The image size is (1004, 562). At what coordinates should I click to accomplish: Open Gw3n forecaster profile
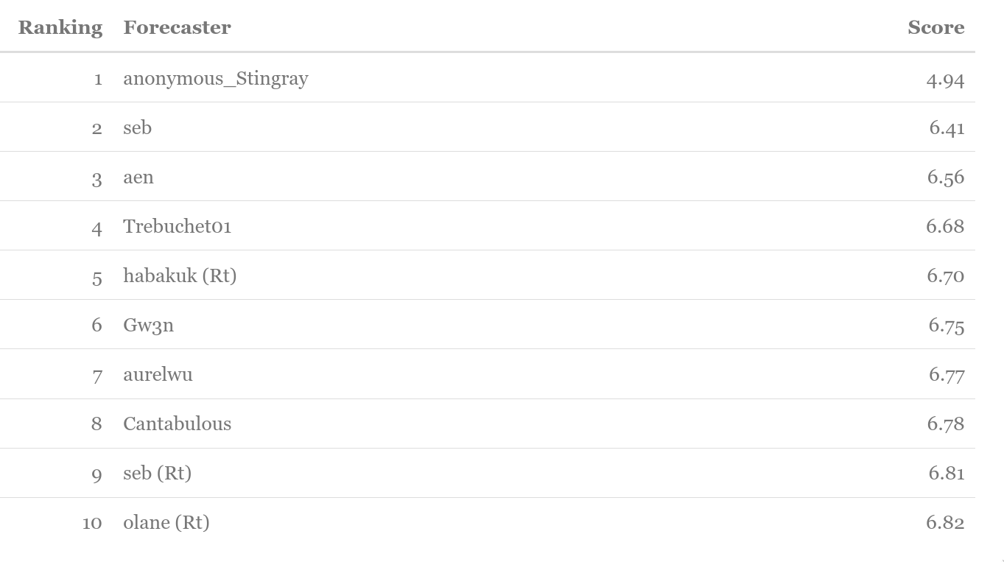[x=149, y=325]
